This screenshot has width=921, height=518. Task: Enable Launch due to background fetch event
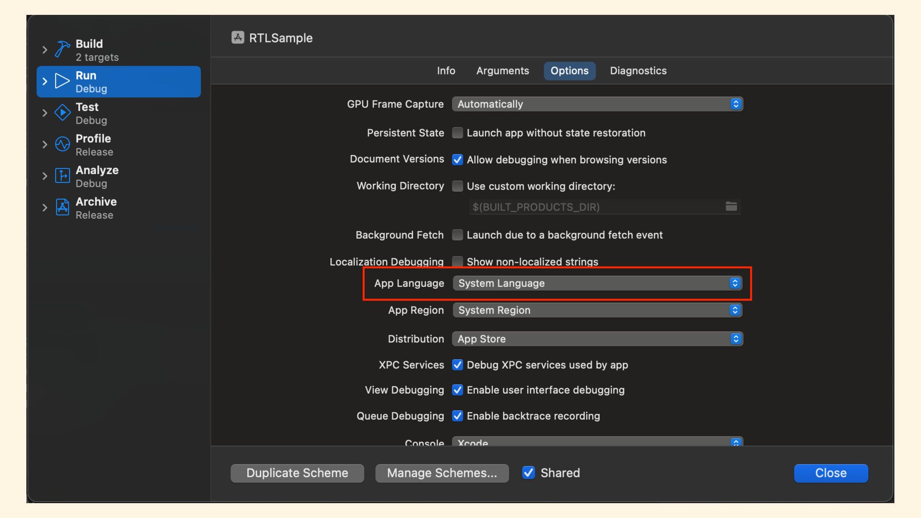458,235
